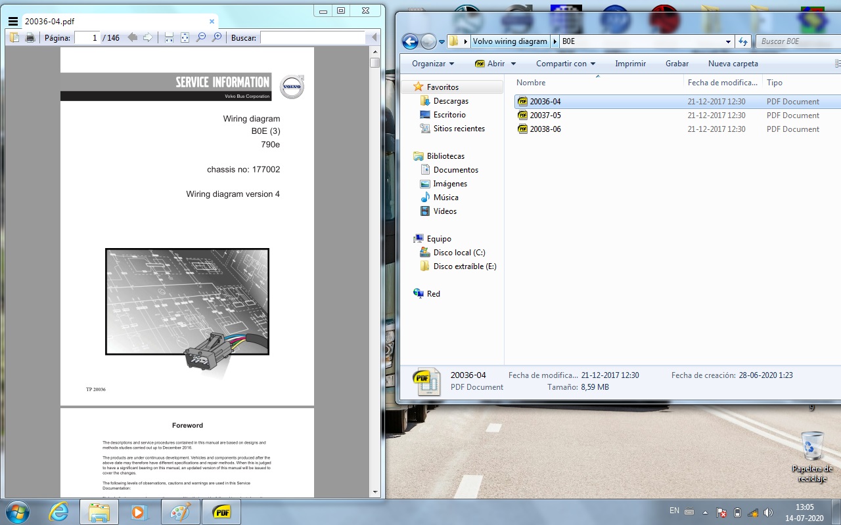Sort by Fecha de modificación column

723,83
